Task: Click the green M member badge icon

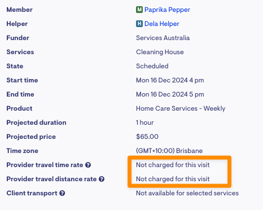Action: pos(139,10)
